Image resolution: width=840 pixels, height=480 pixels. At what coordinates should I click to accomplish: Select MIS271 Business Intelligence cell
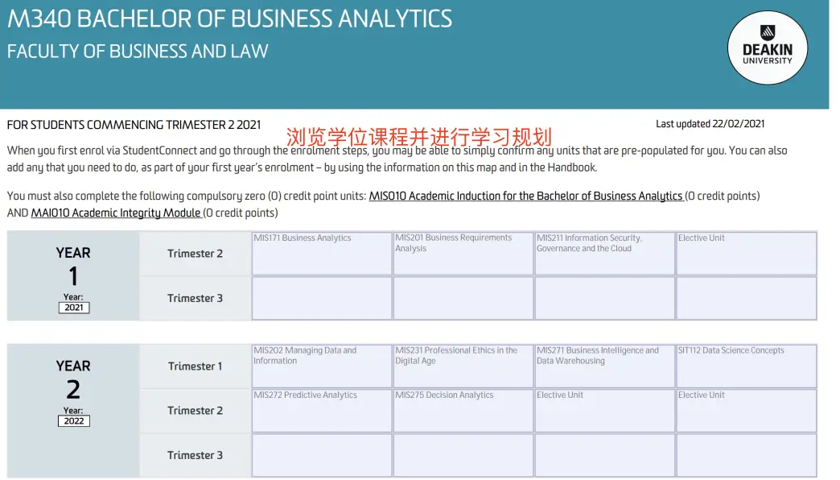[x=605, y=366]
